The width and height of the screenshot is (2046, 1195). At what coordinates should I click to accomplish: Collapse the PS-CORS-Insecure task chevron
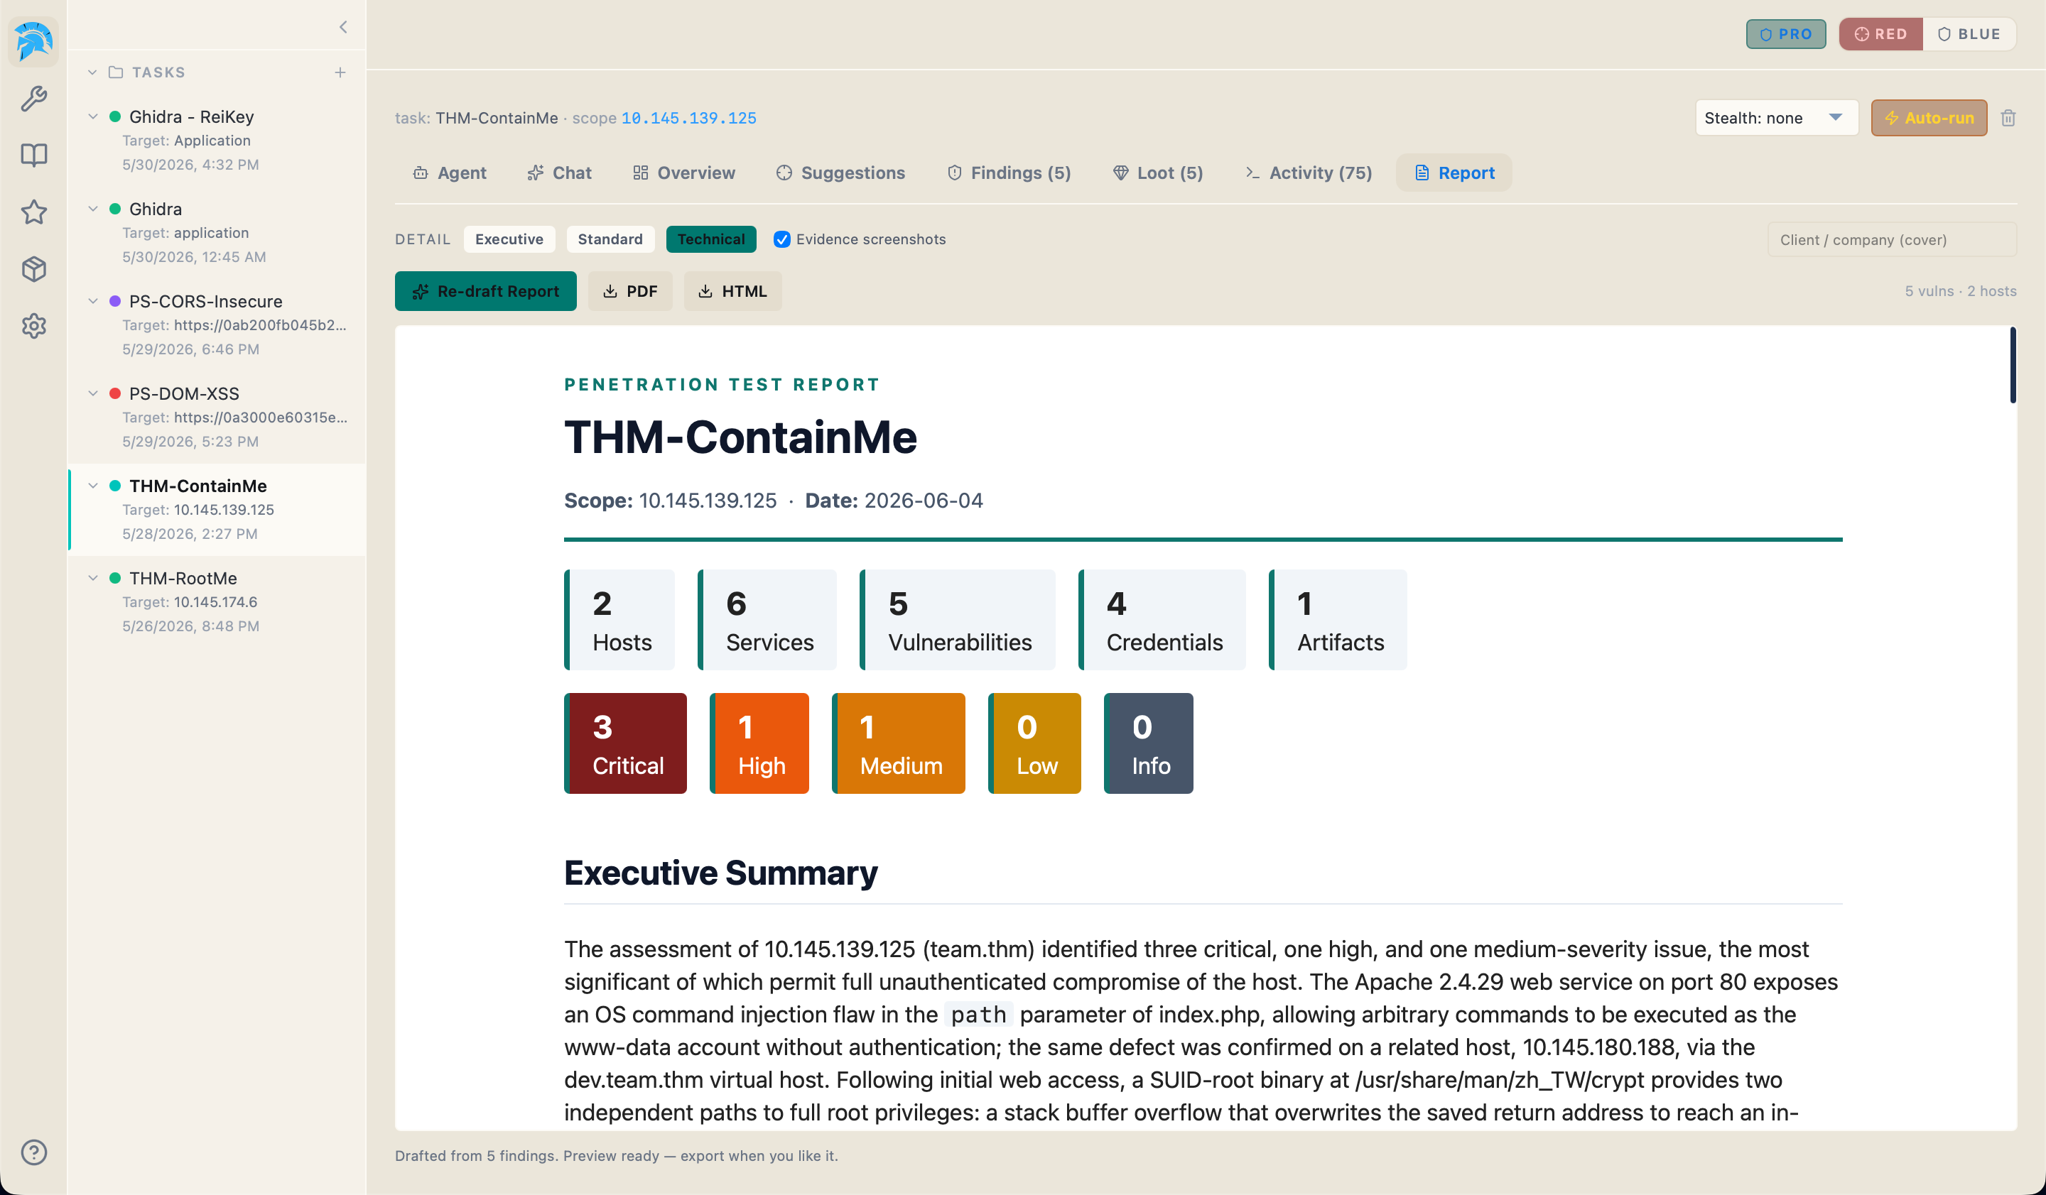pyautogui.click(x=92, y=301)
